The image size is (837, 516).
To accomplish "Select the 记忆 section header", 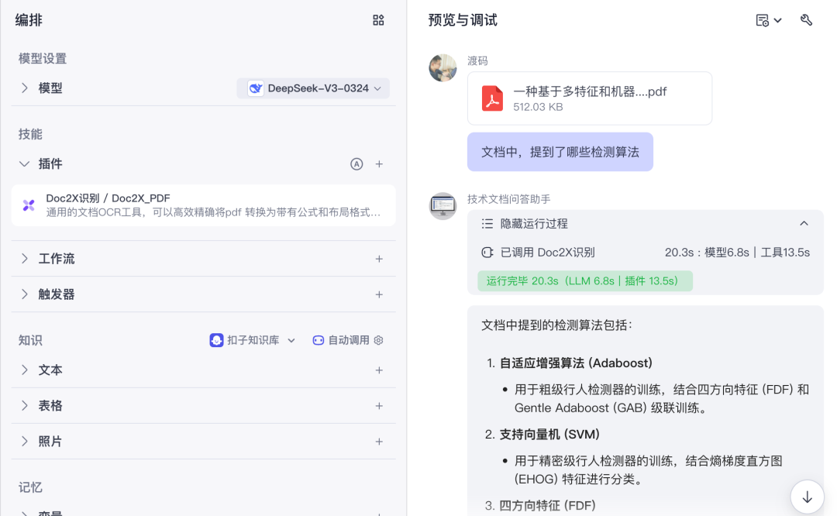I will 30,487.
